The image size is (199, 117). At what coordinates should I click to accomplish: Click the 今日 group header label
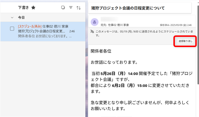tap(21, 18)
